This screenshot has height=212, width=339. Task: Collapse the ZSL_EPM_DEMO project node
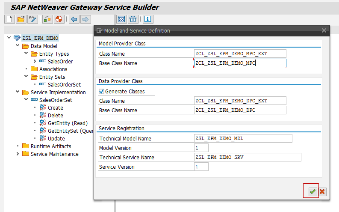[9, 38]
